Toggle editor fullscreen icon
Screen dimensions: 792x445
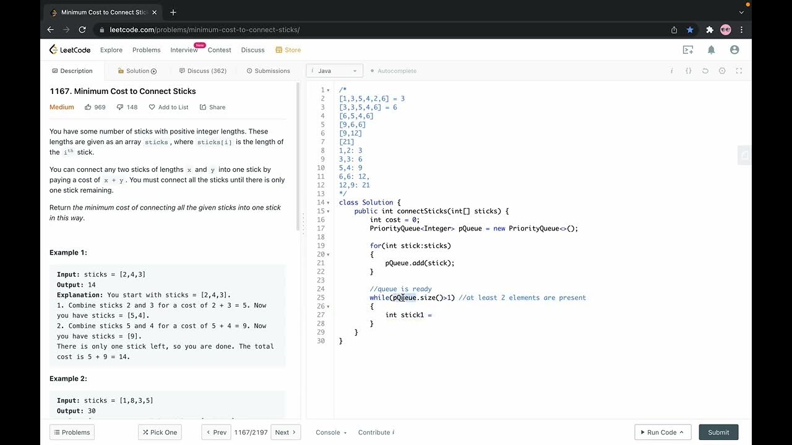[739, 71]
